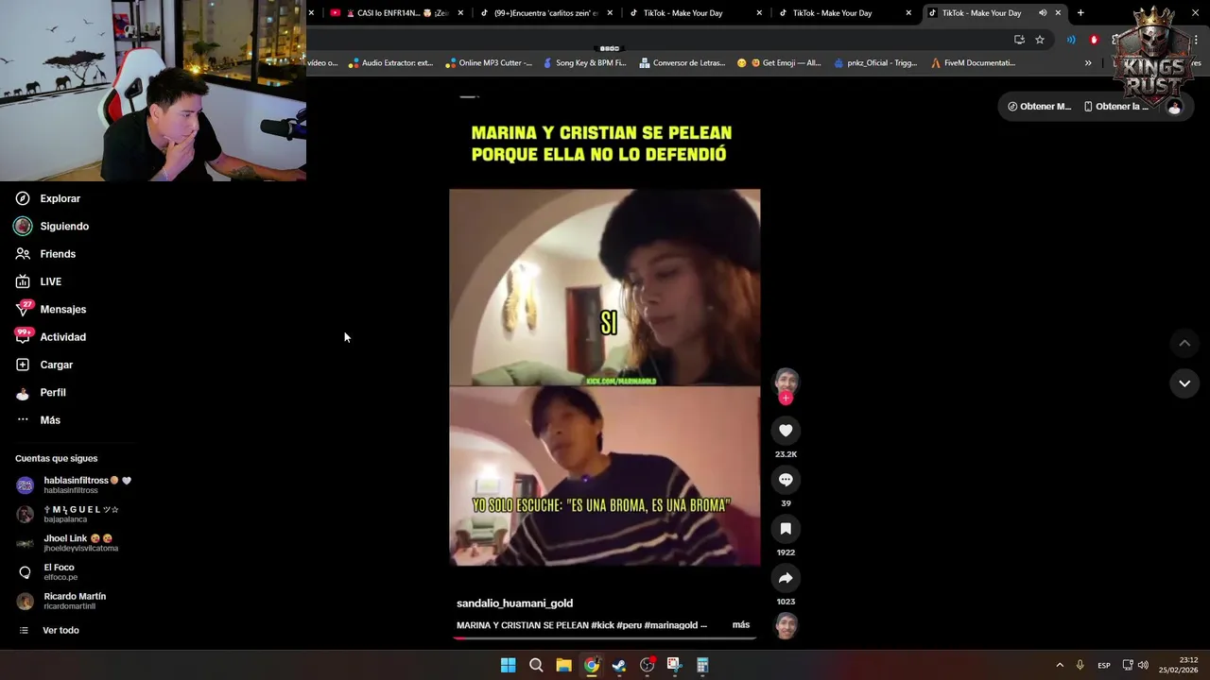Click Chrome icon in taskbar
This screenshot has width=1210, height=680.
pos(591,665)
